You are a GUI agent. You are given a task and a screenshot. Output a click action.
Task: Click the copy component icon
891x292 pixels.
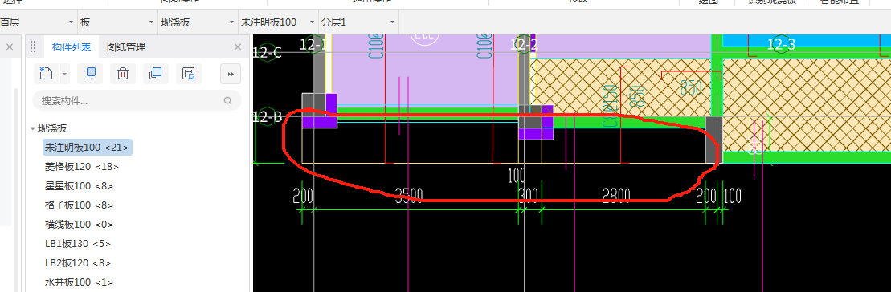pos(89,74)
